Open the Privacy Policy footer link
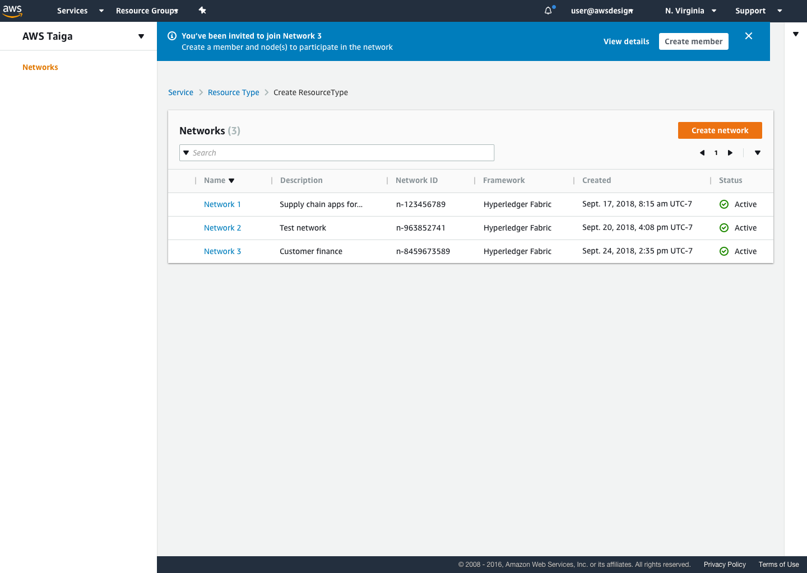The width and height of the screenshot is (807, 573). tap(725, 565)
